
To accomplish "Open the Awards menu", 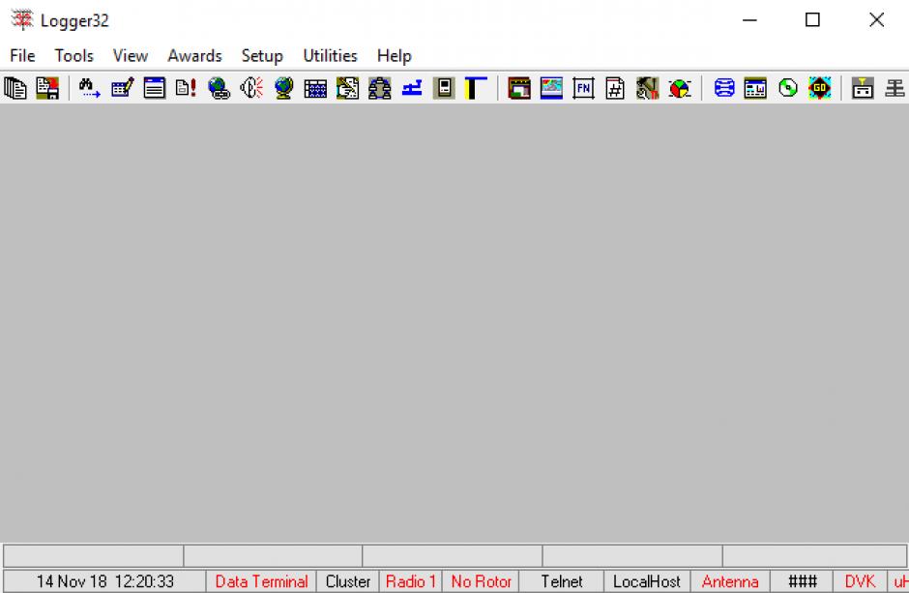I will pyautogui.click(x=194, y=56).
